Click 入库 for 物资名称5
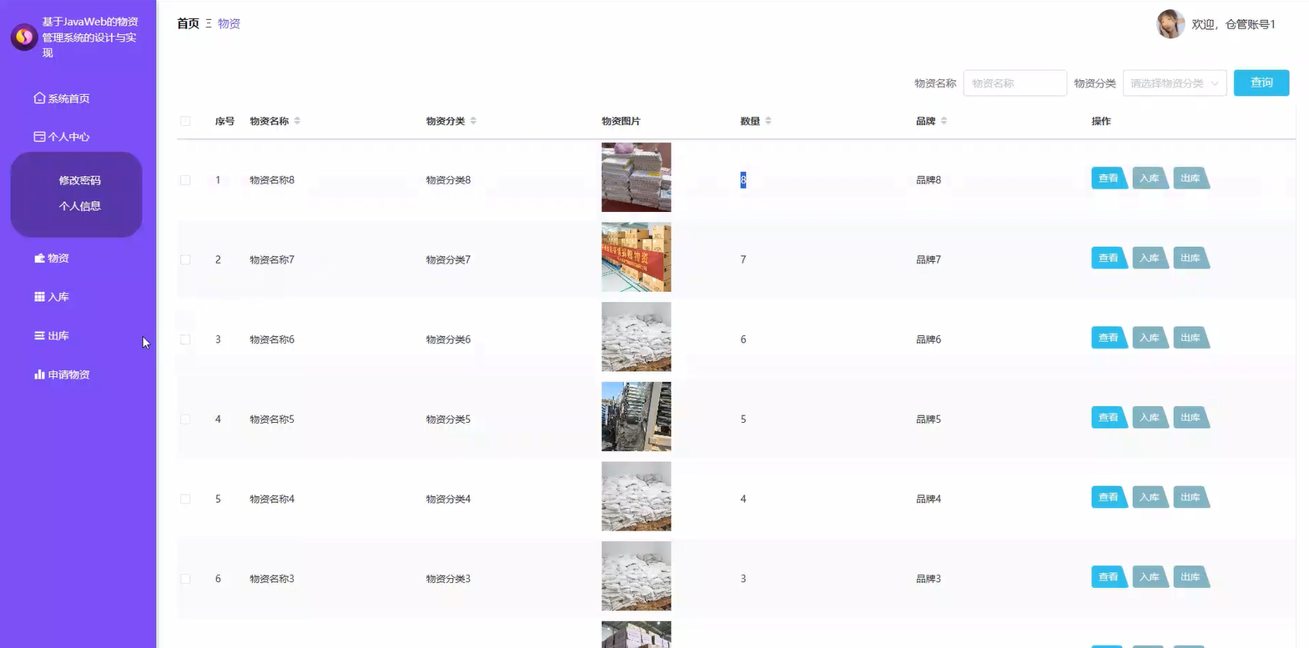Image resolution: width=1309 pixels, height=648 pixels. (1150, 418)
